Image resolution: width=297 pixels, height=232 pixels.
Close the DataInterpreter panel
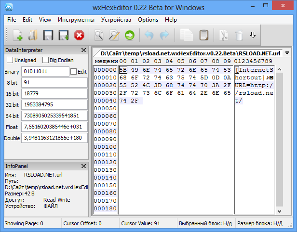[x=83, y=50]
